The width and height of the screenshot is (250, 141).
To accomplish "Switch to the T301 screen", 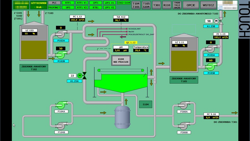I will click(157, 5).
